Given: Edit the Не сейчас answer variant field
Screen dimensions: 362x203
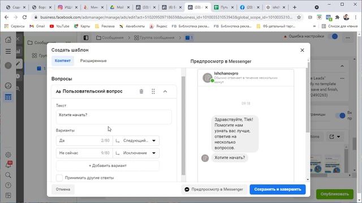Looking at the screenshot, I should tap(84, 153).
